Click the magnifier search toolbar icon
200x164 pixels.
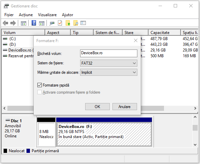pos(76,23)
